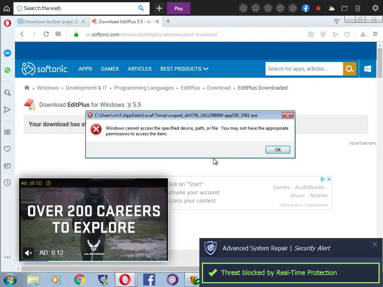Open ad blocker shield icon in address bar
383x287 pixels.
[323, 34]
